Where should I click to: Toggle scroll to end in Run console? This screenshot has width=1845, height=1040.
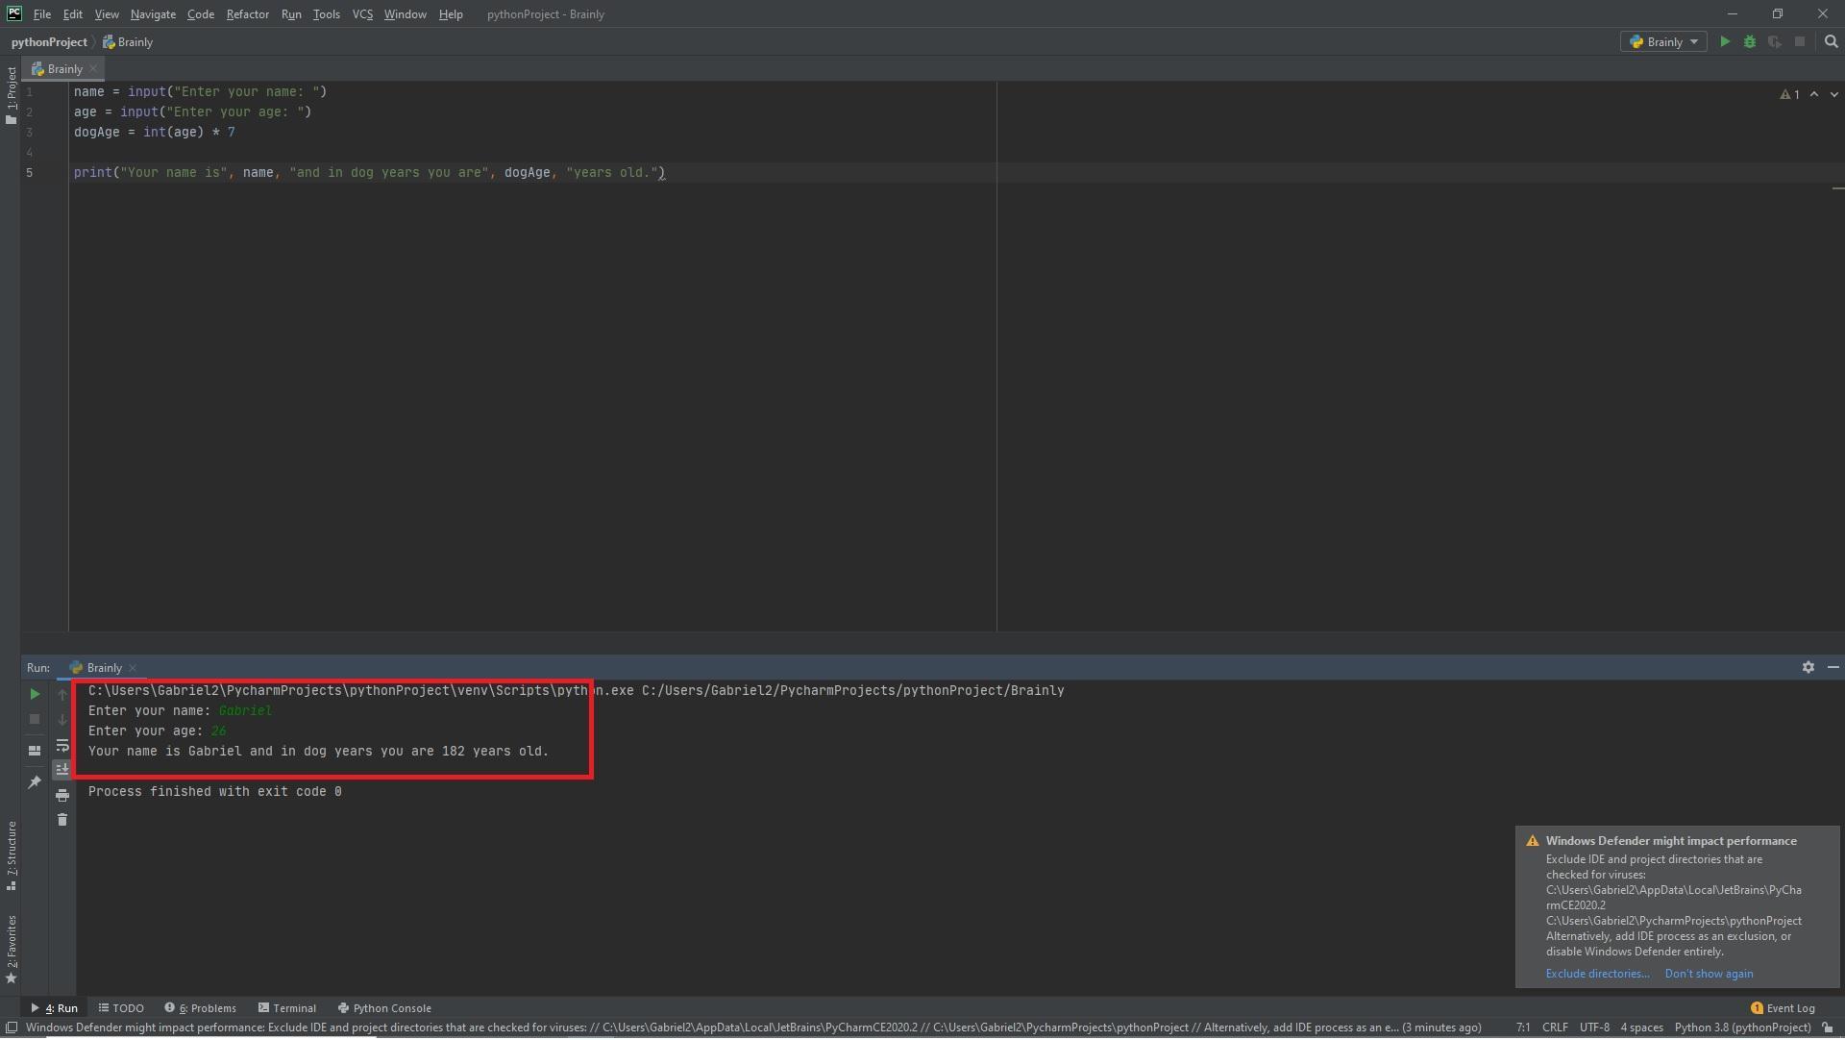coord(62,770)
